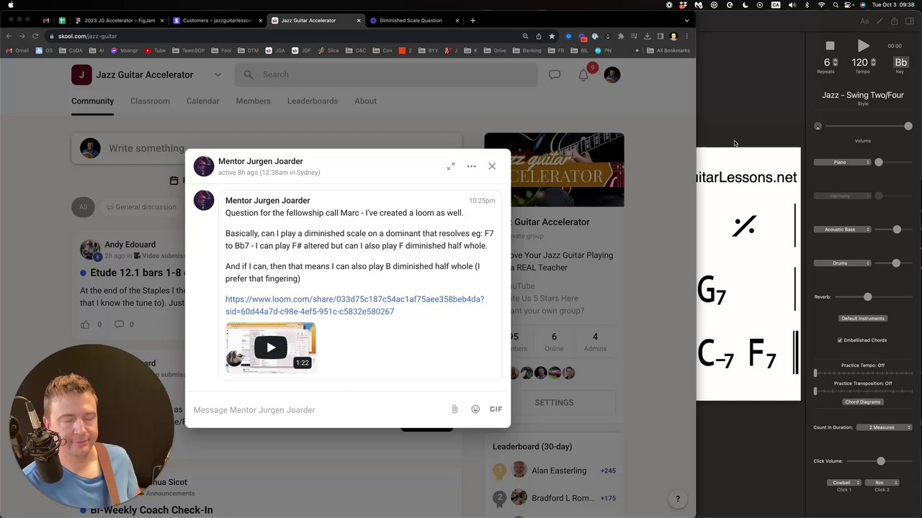922x518 pixels.
Task: Switch to the Leaderboards tab
Action: coord(313,101)
